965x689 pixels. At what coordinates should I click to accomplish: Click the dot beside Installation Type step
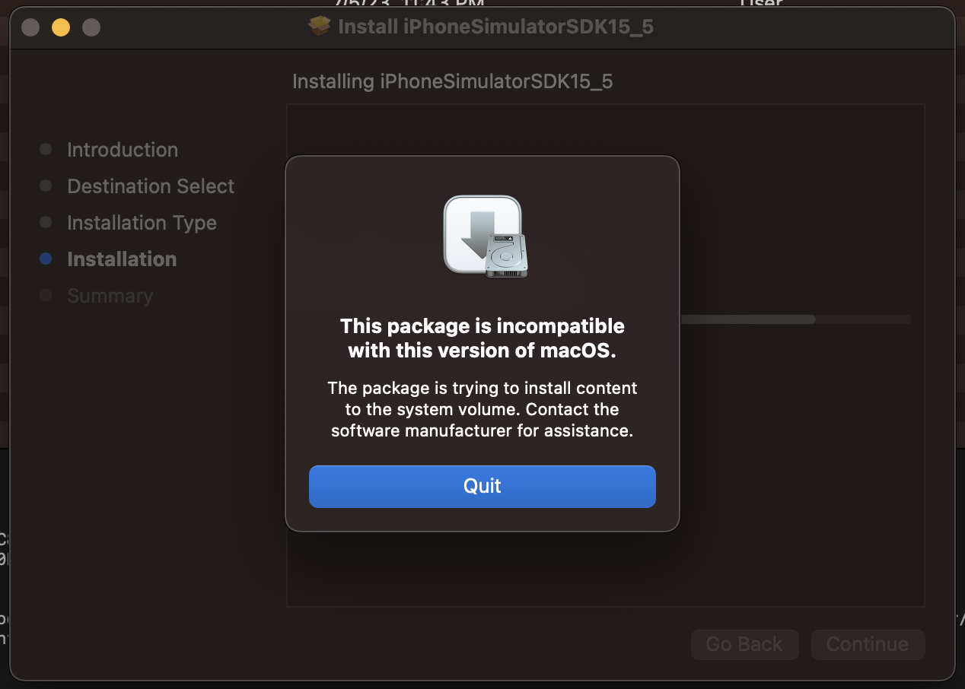[x=46, y=222]
